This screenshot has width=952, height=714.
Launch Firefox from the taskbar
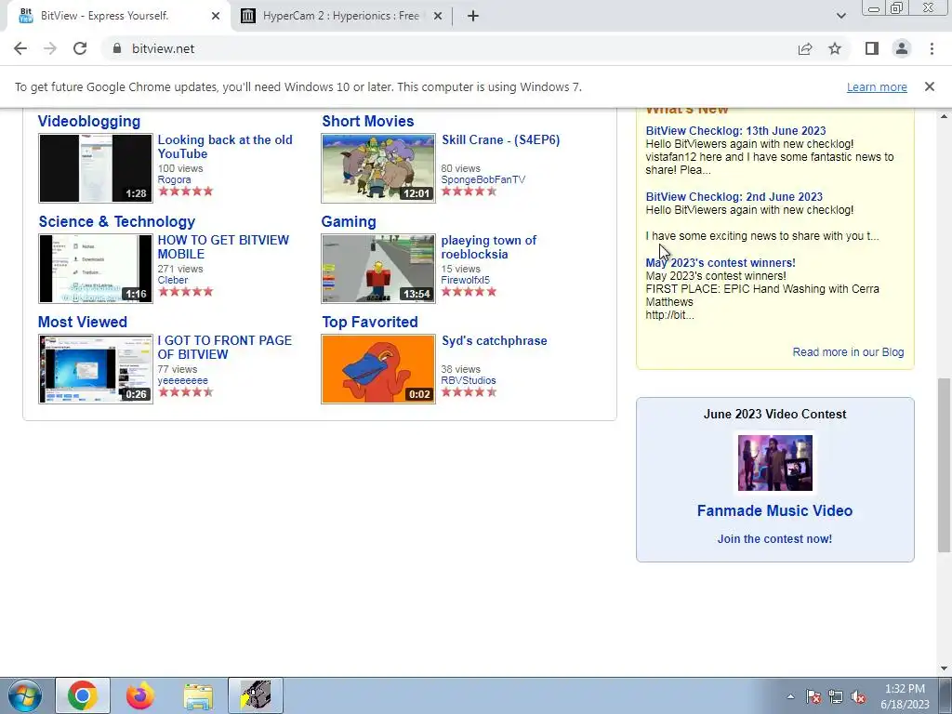tap(140, 695)
